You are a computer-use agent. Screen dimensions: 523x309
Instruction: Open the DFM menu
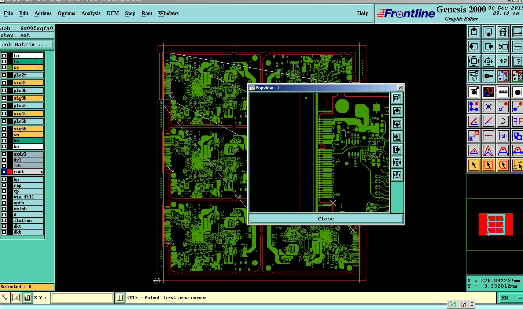[113, 13]
